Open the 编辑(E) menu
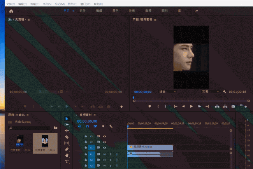The width and height of the screenshot is (253, 169). [x=23, y=4]
